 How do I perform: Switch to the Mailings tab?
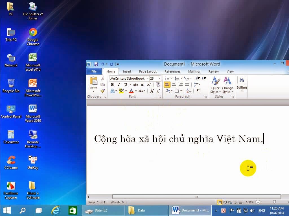pos(194,71)
